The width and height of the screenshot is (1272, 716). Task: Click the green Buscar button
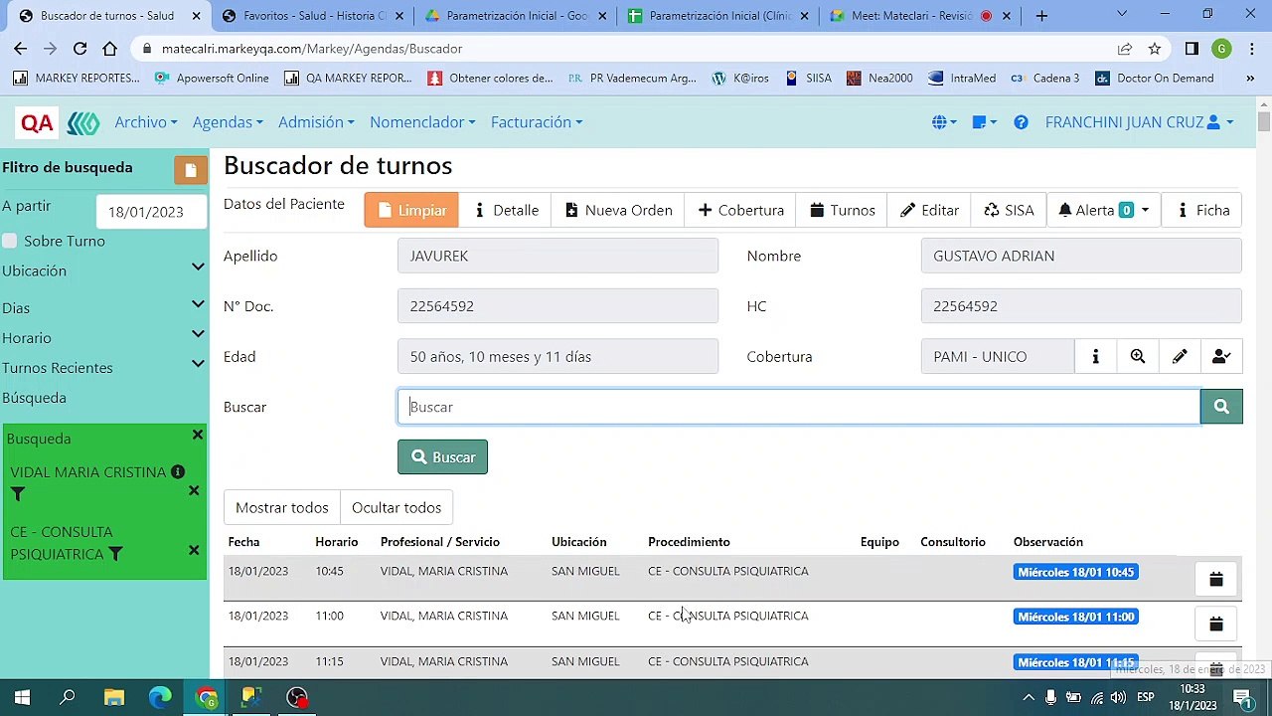point(442,457)
